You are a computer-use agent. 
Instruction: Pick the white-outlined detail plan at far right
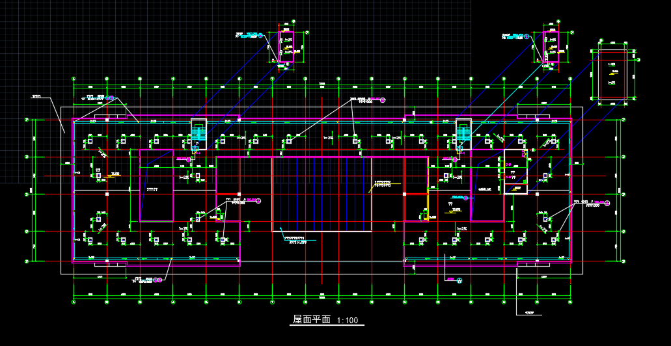point(613,75)
